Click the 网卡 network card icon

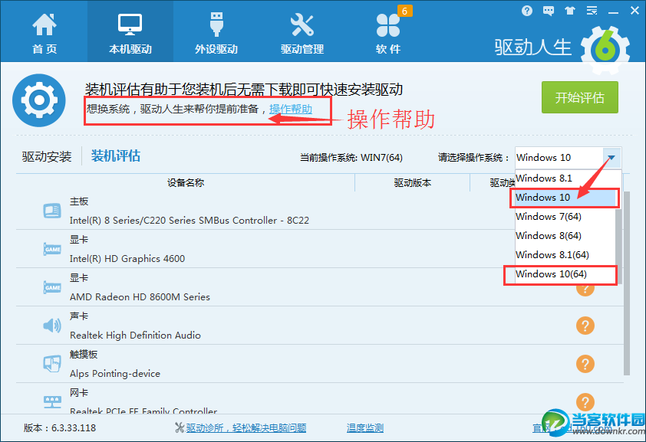click(52, 401)
